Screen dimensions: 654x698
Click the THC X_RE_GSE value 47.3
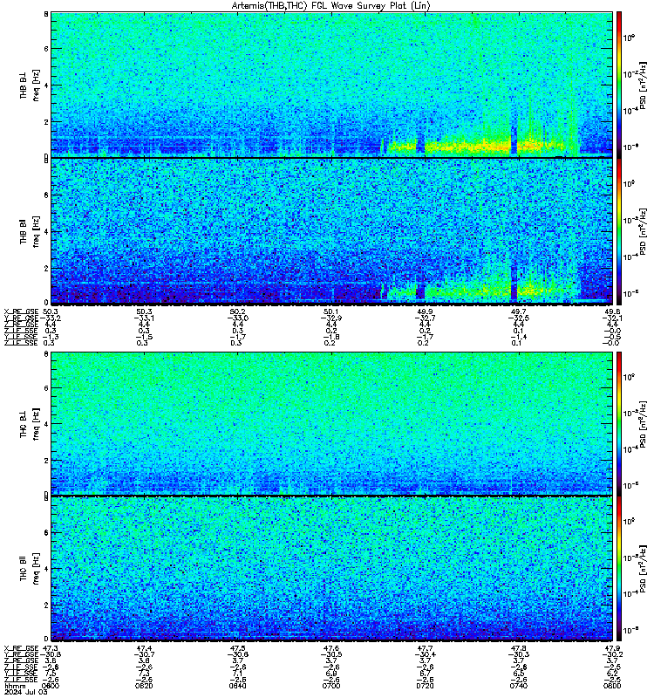tap(51, 648)
